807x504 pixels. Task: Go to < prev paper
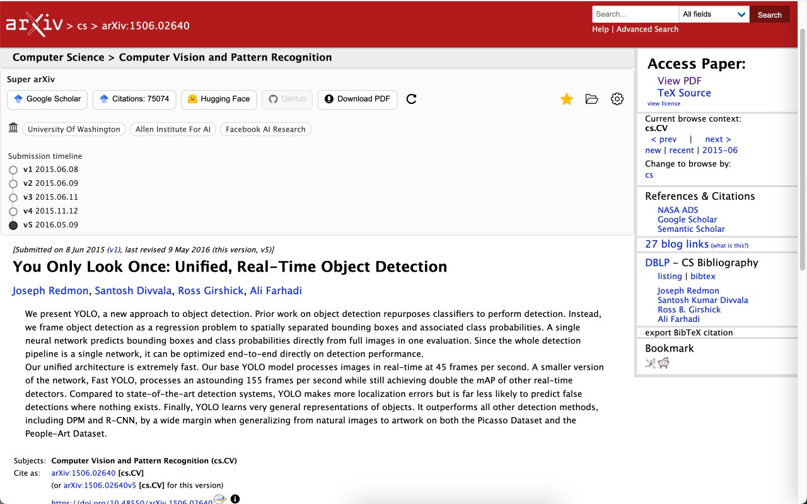click(663, 139)
